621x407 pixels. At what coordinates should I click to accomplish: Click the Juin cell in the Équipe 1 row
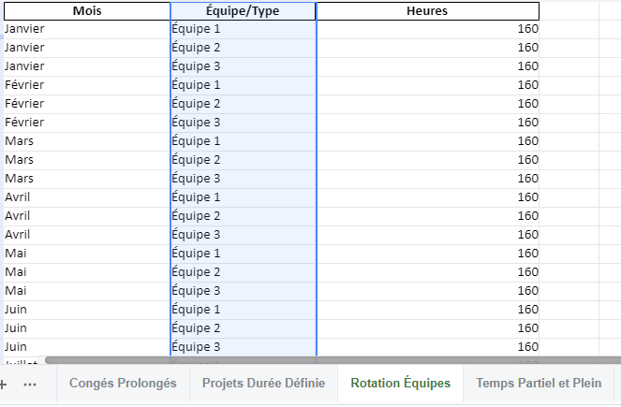pos(87,310)
